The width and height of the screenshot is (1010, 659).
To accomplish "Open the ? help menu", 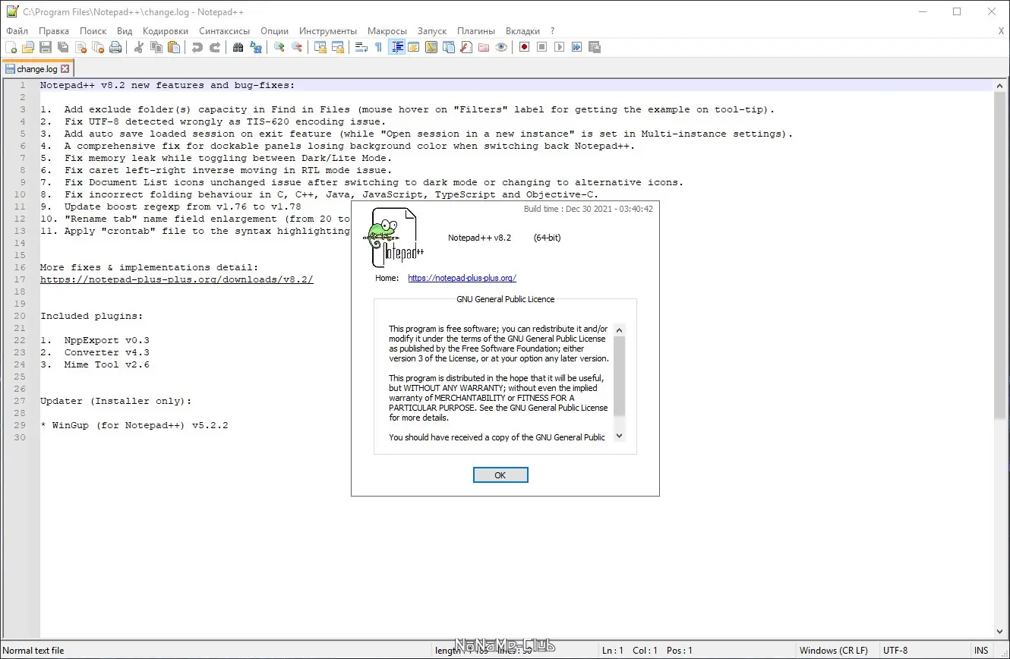I will pos(553,31).
